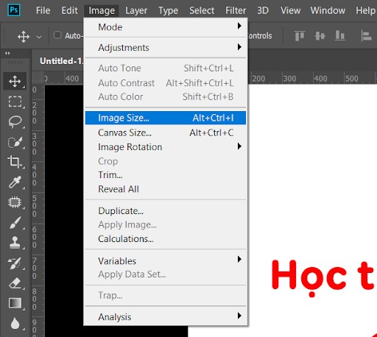Select the Quick Selection tool

[15, 142]
